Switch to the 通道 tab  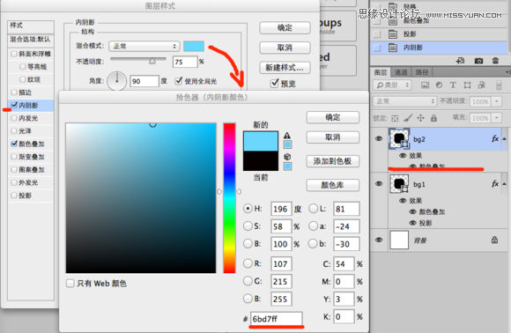click(401, 72)
